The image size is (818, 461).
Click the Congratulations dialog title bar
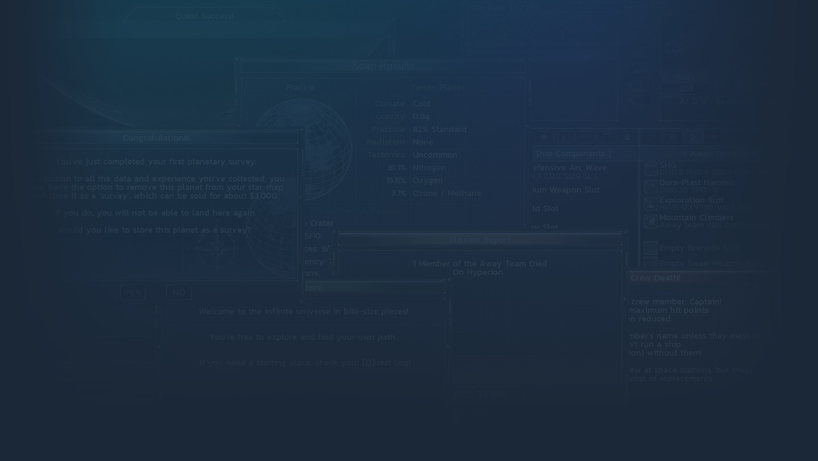156,138
